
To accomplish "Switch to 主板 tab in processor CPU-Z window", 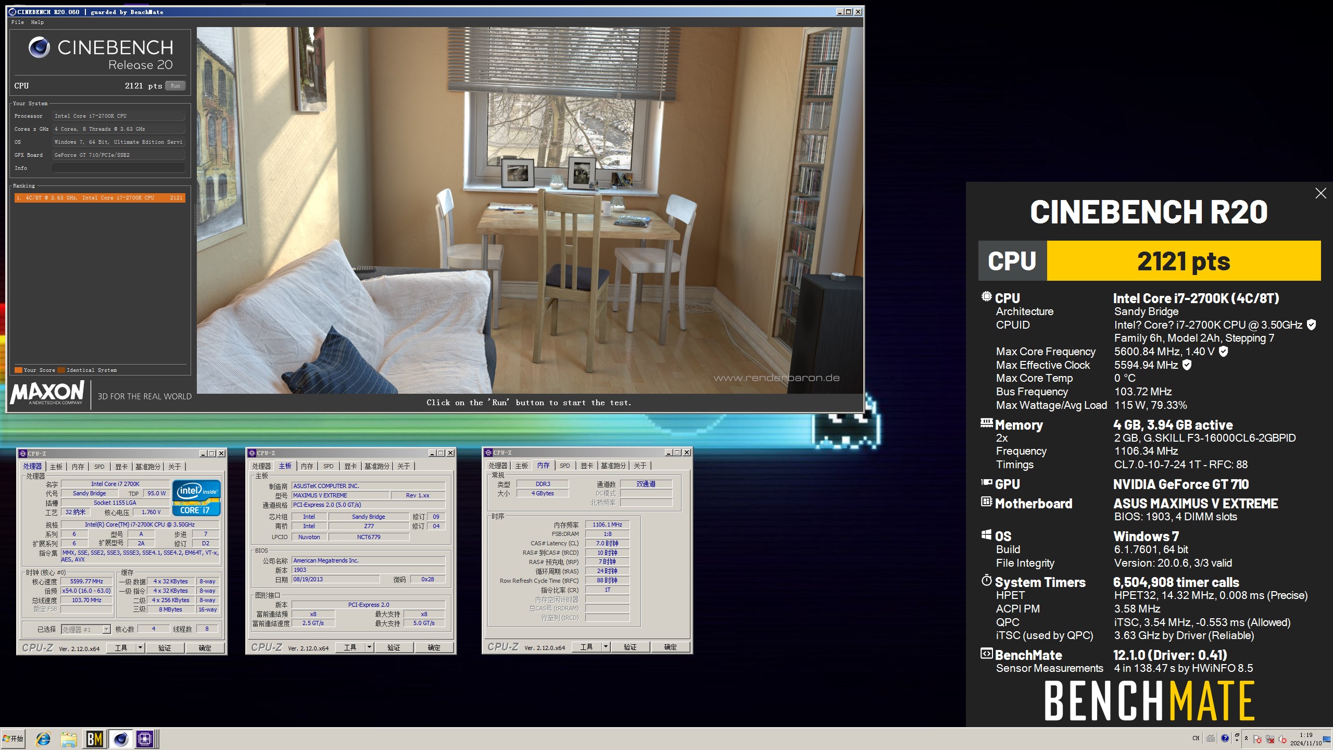I will tap(56, 467).
